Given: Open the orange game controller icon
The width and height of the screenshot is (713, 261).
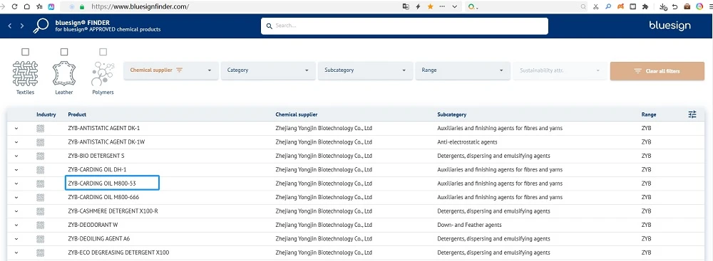Looking at the screenshot, I should coord(620,7).
